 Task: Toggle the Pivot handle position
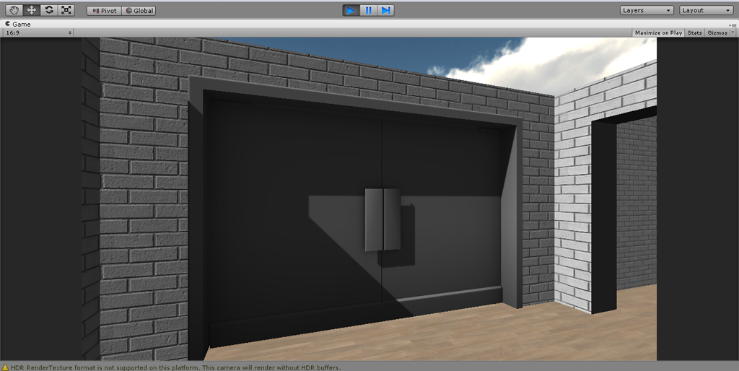tap(104, 10)
